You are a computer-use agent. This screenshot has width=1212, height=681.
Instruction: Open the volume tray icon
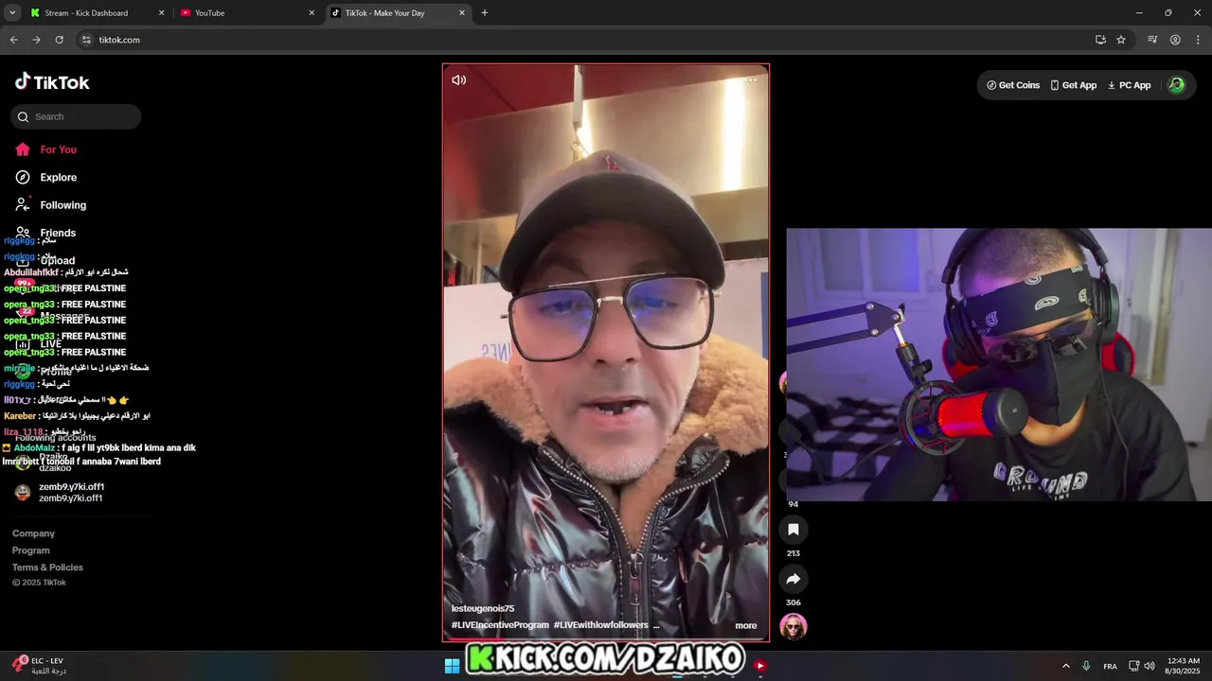click(x=1149, y=666)
